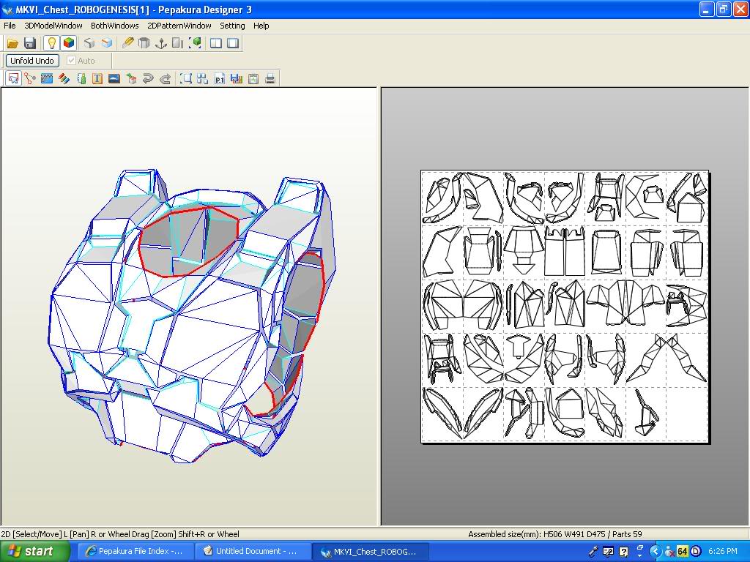Click the 3D chest armor model
This screenshot has height=562, width=750.
pos(191,315)
